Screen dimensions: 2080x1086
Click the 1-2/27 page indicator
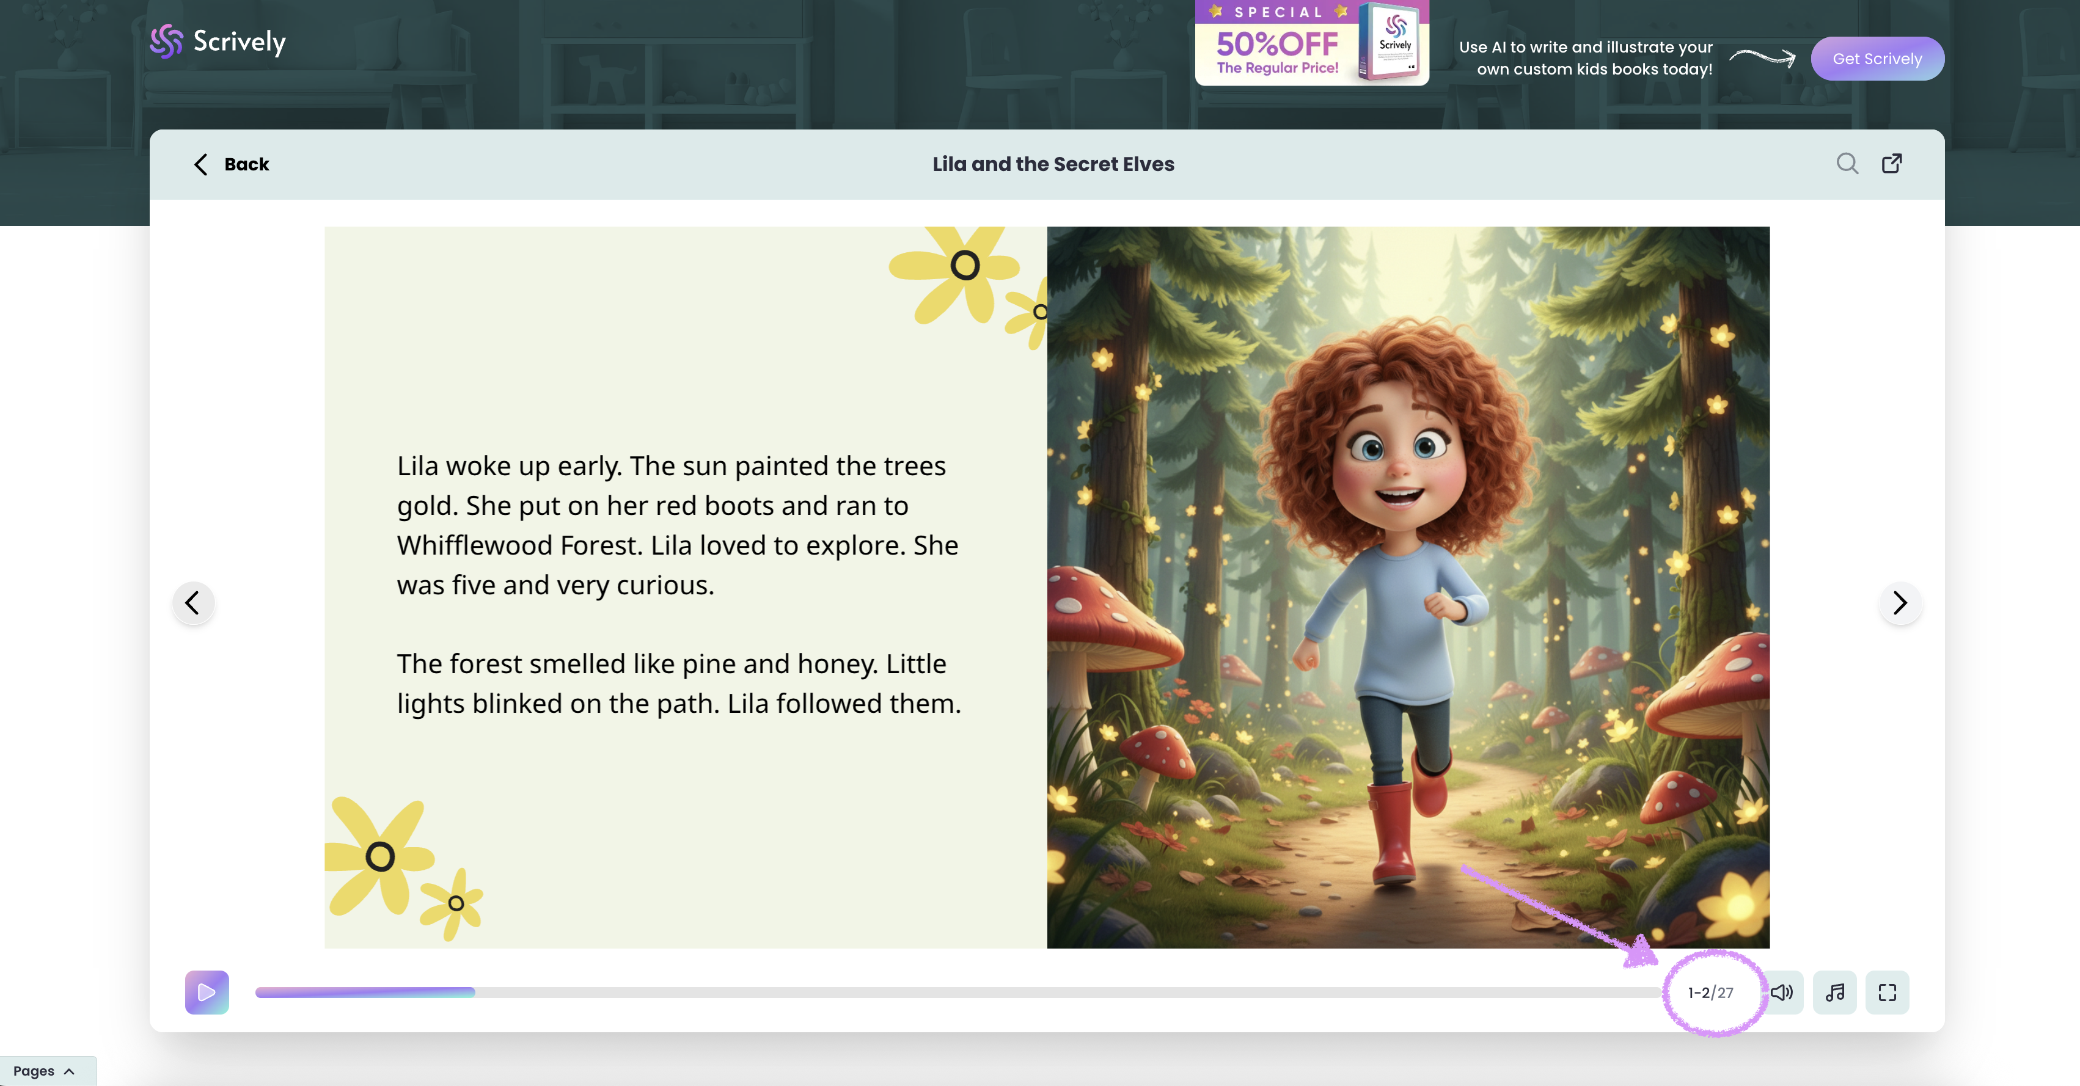pyautogui.click(x=1710, y=993)
